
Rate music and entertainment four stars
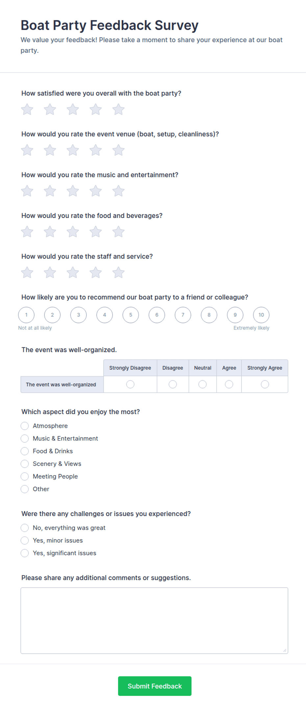[96, 191]
